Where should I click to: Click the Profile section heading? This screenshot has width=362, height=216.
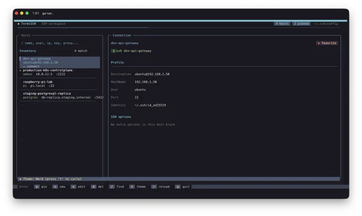(117, 63)
